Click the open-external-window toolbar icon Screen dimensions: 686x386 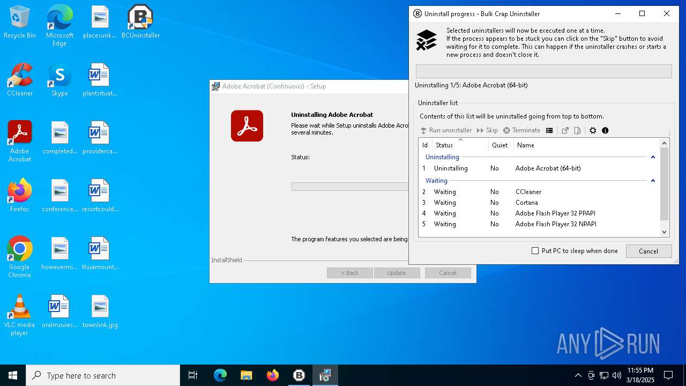pyautogui.click(x=565, y=130)
